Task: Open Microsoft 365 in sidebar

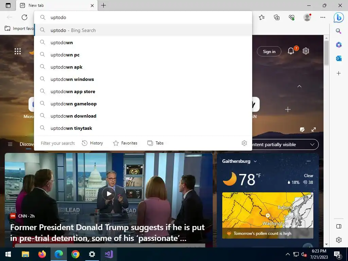Action: [x=338, y=45]
